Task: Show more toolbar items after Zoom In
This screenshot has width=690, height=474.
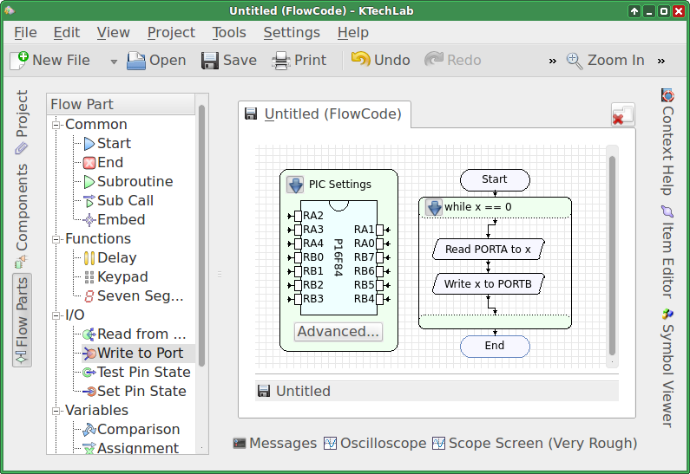Action: click(x=661, y=61)
